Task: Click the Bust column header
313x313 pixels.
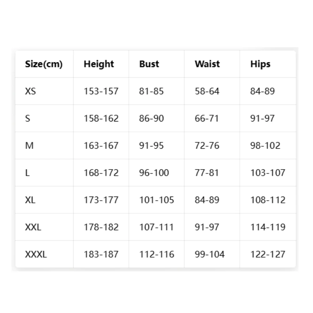Action: [x=149, y=64]
